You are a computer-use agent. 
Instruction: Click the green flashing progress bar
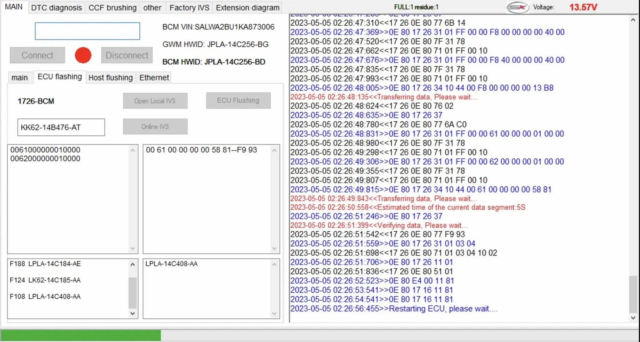click(81, 335)
